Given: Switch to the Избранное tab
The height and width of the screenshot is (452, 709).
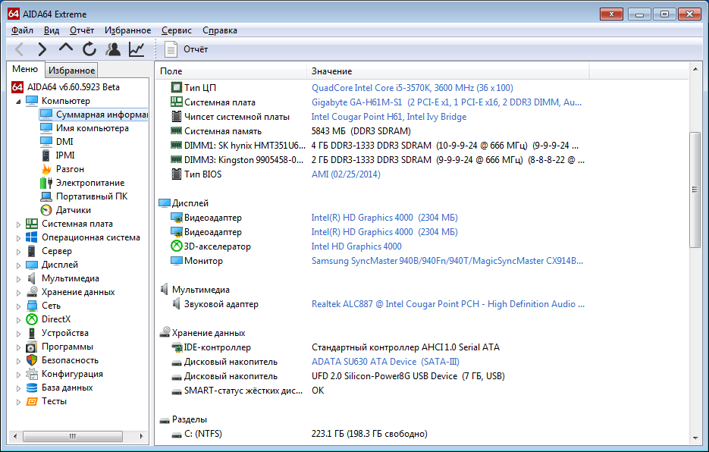Looking at the screenshot, I should 71,71.
